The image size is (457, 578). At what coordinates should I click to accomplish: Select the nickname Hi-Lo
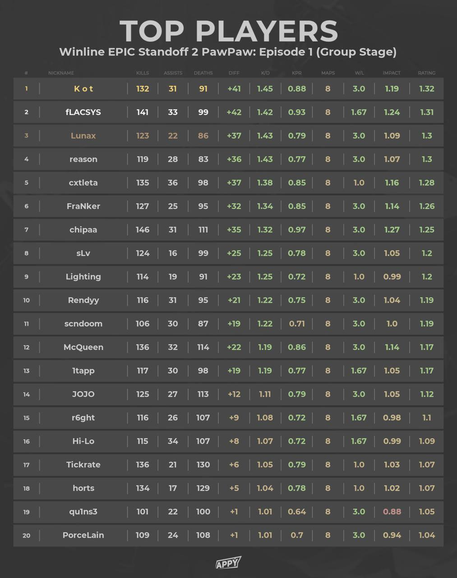tap(83, 441)
